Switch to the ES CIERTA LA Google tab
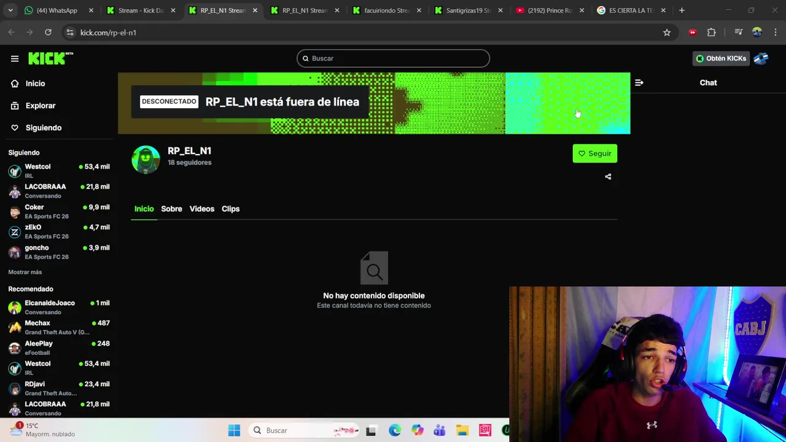Viewport: 786px width, 442px height. 632,10
